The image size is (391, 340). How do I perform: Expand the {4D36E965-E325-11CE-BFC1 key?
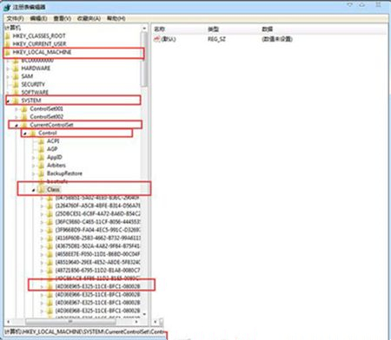42,287
